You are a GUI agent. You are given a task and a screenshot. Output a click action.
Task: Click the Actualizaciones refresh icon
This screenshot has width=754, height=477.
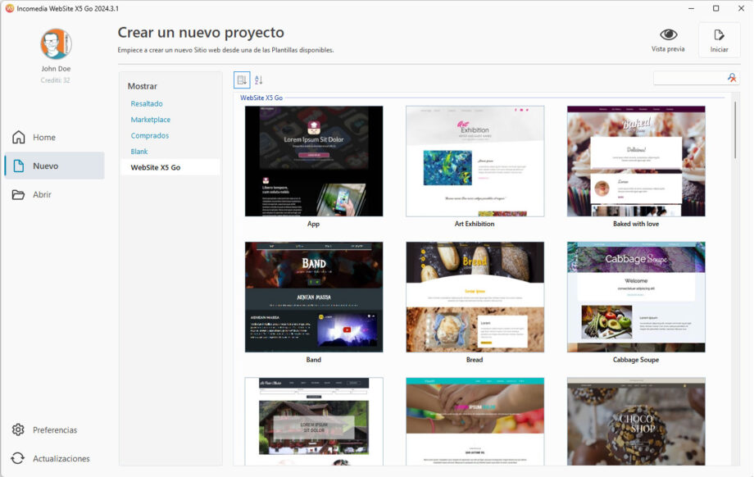coord(18,458)
